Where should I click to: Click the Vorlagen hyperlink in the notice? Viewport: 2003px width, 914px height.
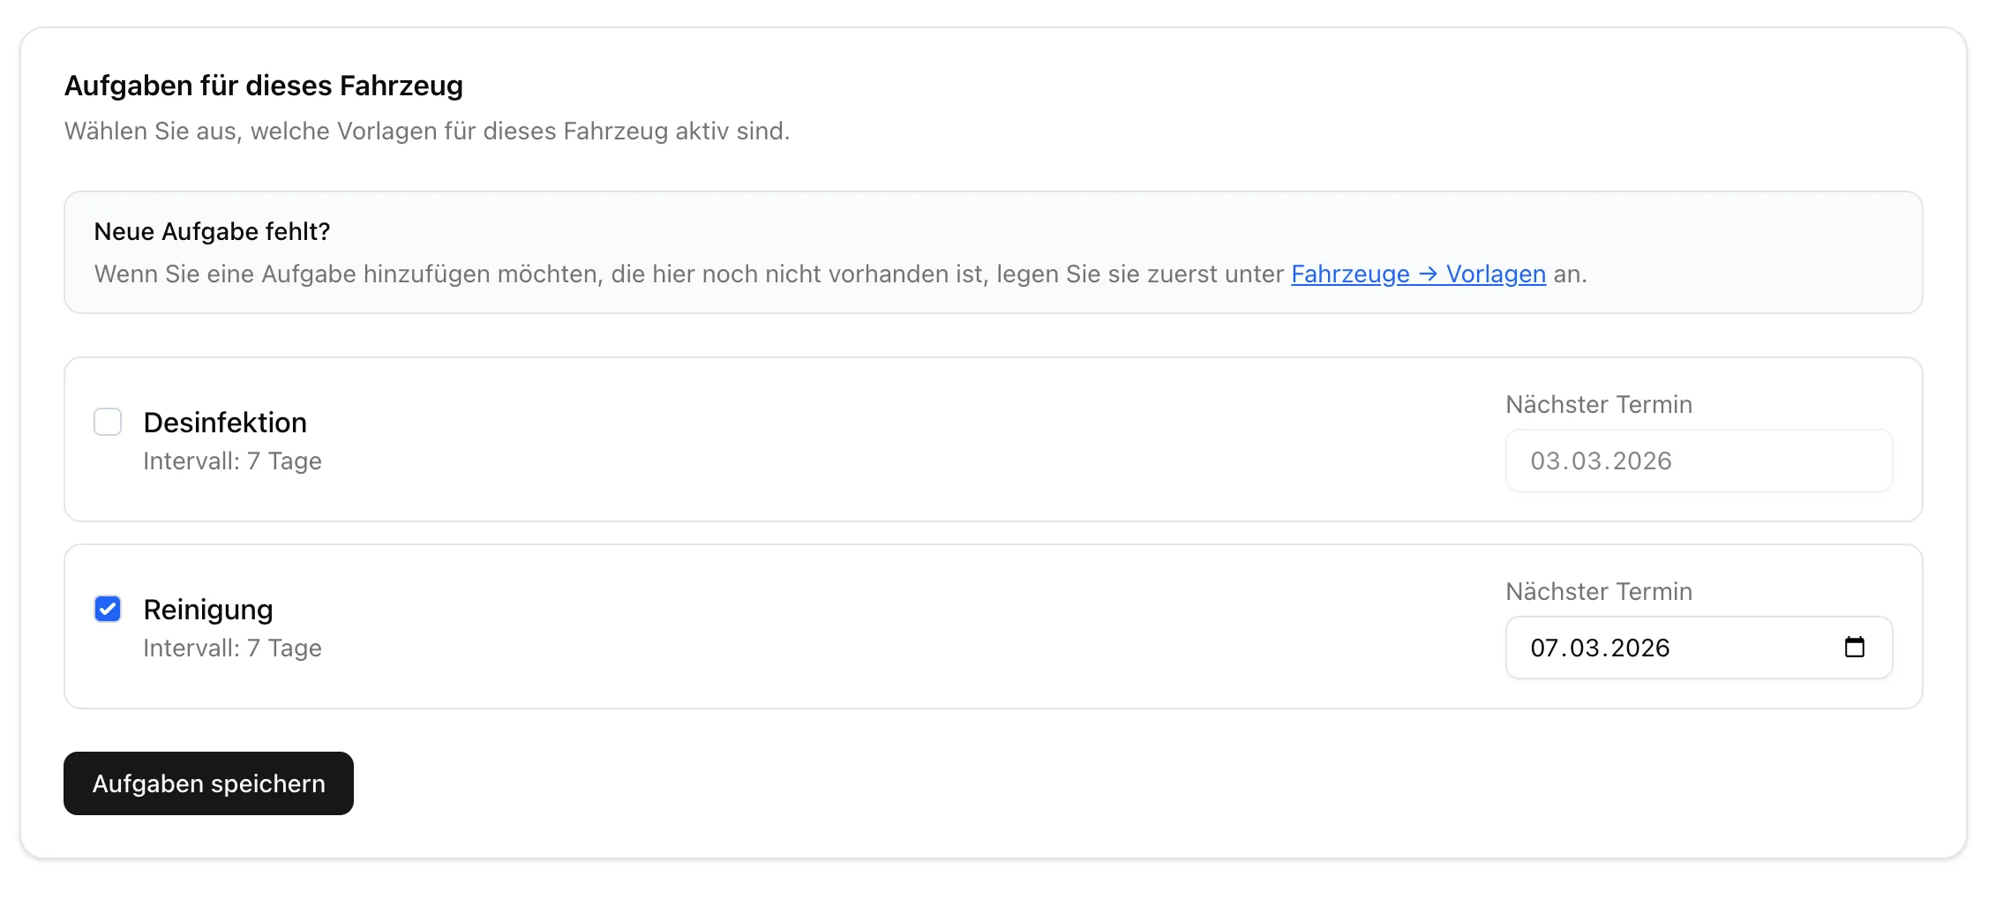pyautogui.click(x=1494, y=273)
